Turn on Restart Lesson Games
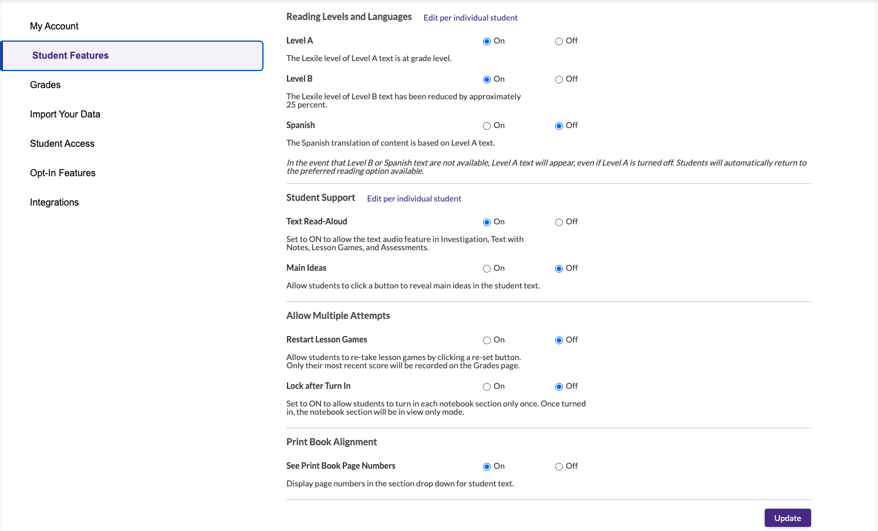The image size is (878, 531). 487,340
